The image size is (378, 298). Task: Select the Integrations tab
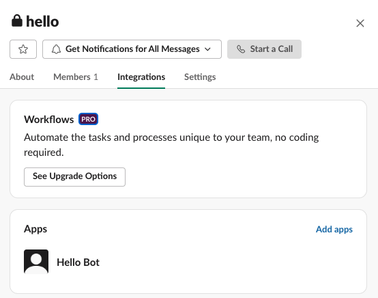(141, 77)
